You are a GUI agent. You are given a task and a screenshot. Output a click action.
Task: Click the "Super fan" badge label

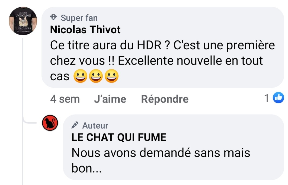point(79,18)
